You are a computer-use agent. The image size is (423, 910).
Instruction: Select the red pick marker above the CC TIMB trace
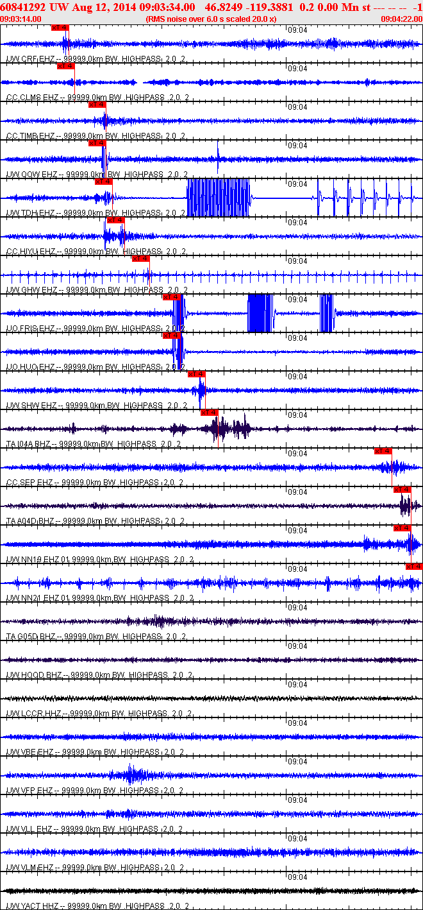[x=97, y=105]
